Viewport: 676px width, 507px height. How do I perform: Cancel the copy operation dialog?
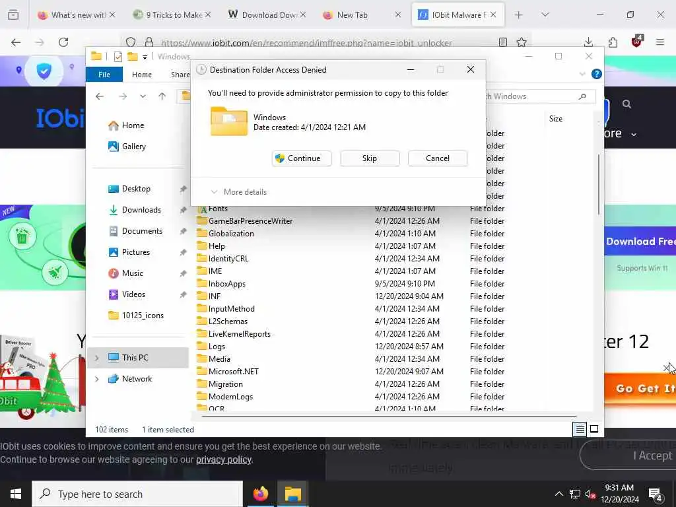click(438, 158)
